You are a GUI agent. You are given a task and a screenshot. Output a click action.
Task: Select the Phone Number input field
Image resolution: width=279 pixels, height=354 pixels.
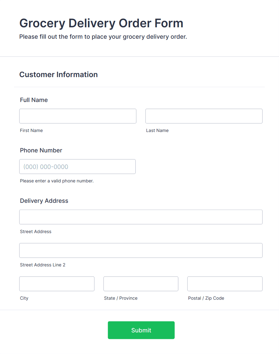(x=77, y=166)
